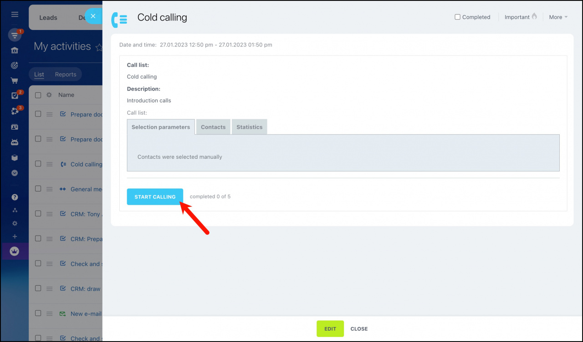Open the bank building icon in sidebar
Image resolution: width=583 pixels, height=342 pixels.
pyautogui.click(x=15, y=50)
